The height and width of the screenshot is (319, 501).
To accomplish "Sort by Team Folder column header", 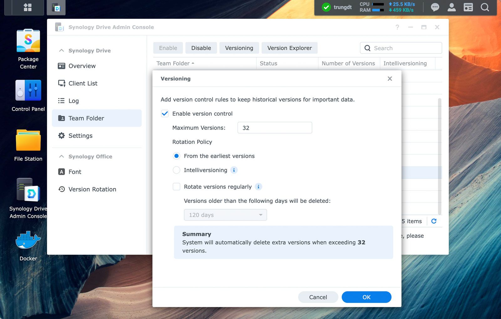I will (x=205, y=63).
